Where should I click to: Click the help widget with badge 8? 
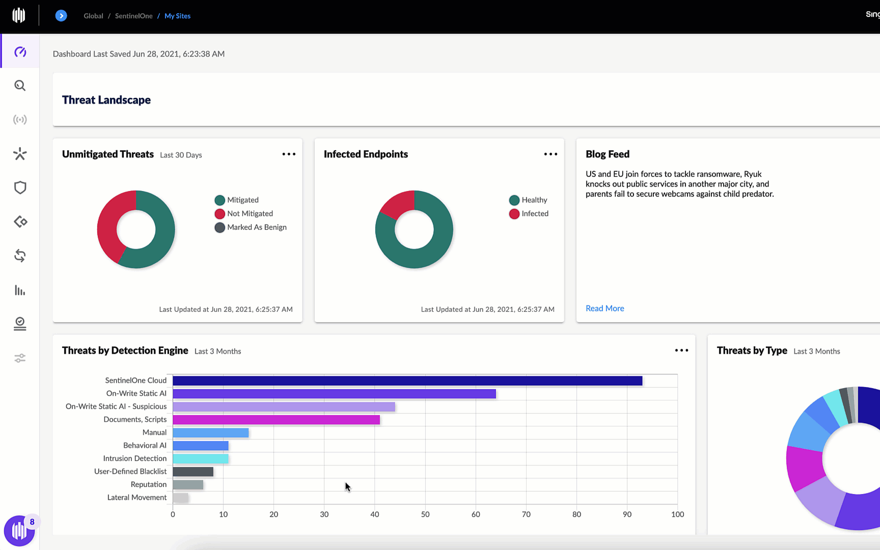tap(19, 531)
